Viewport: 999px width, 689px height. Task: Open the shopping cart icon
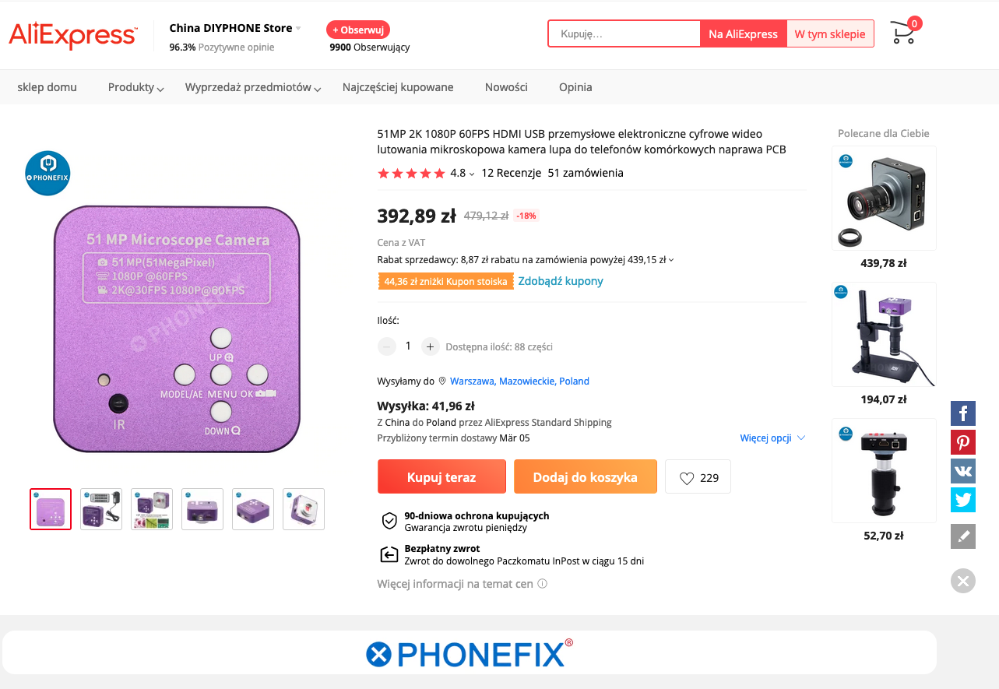903,33
